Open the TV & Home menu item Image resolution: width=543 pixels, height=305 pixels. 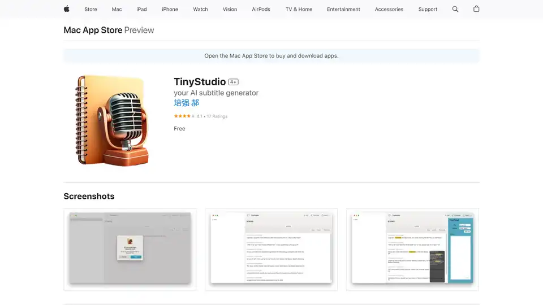[x=299, y=10]
